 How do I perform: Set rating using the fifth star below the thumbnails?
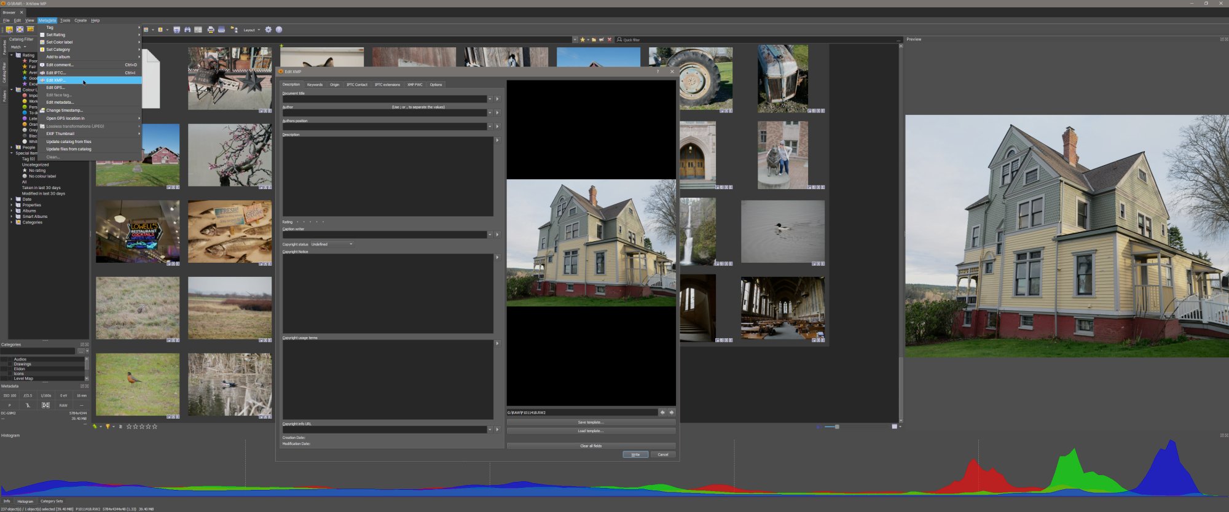pos(155,426)
